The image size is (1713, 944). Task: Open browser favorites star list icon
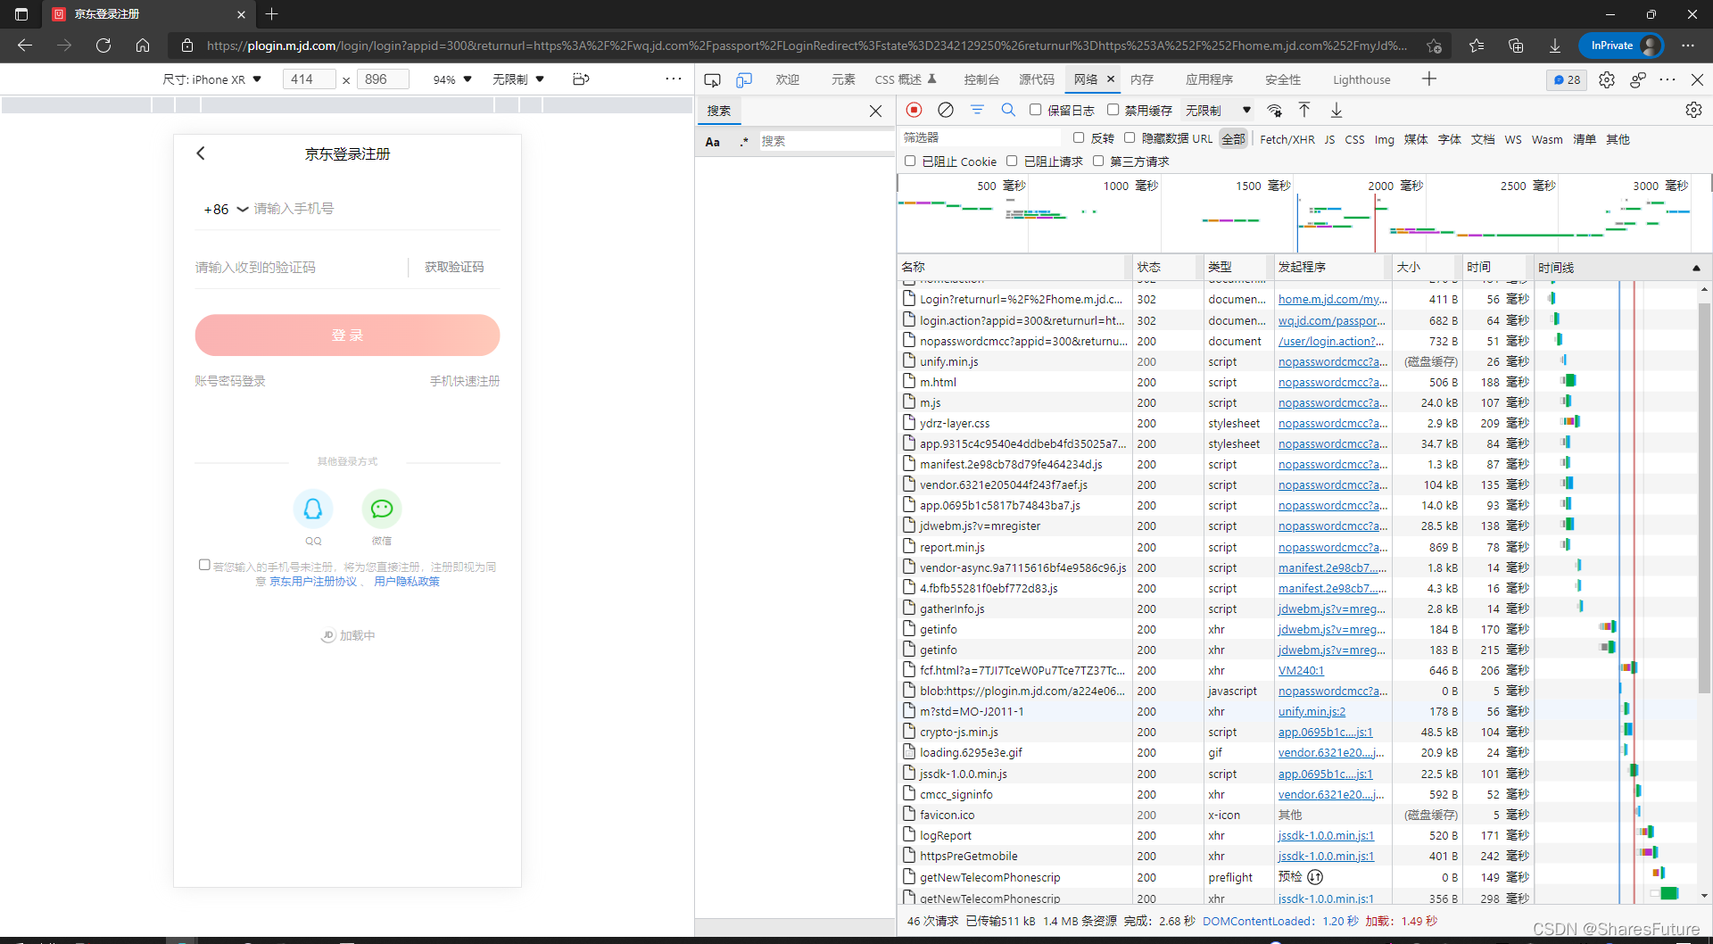[x=1477, y=46]
